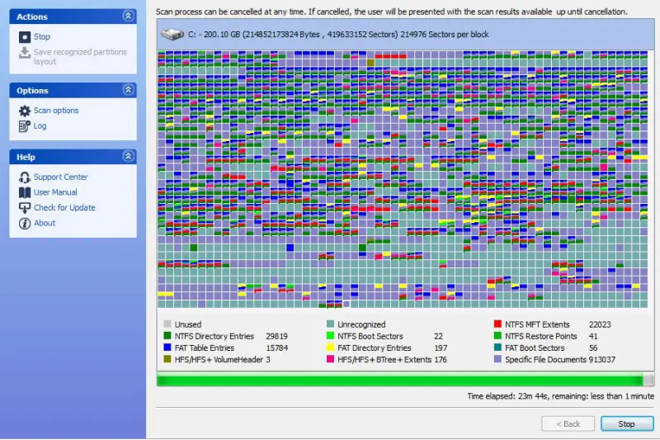Click the Specific File Documents count 913037
The height and width of the screenshot is (440, 660).
click(x=601, y=360)
